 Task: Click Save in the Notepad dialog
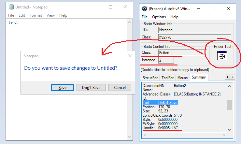(x=63, y=87)
